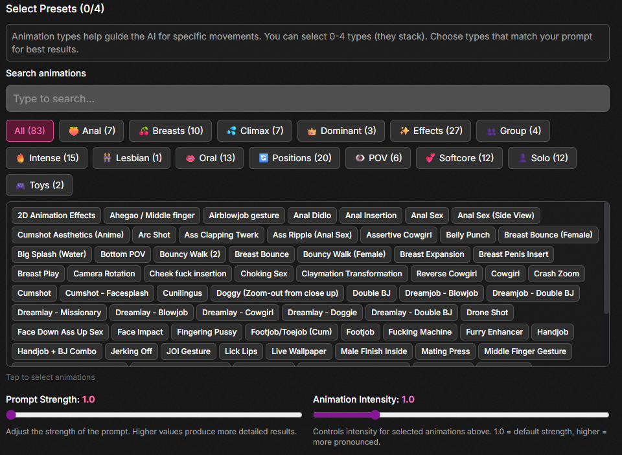Viewport: 622px width, 455px height.
Task: Select the Anal category filter
Action: [x=91, y=131]
